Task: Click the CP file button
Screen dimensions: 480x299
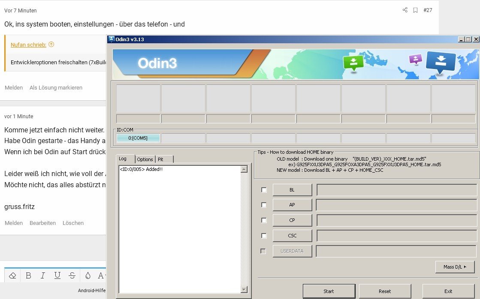Action: pos(293,220)
